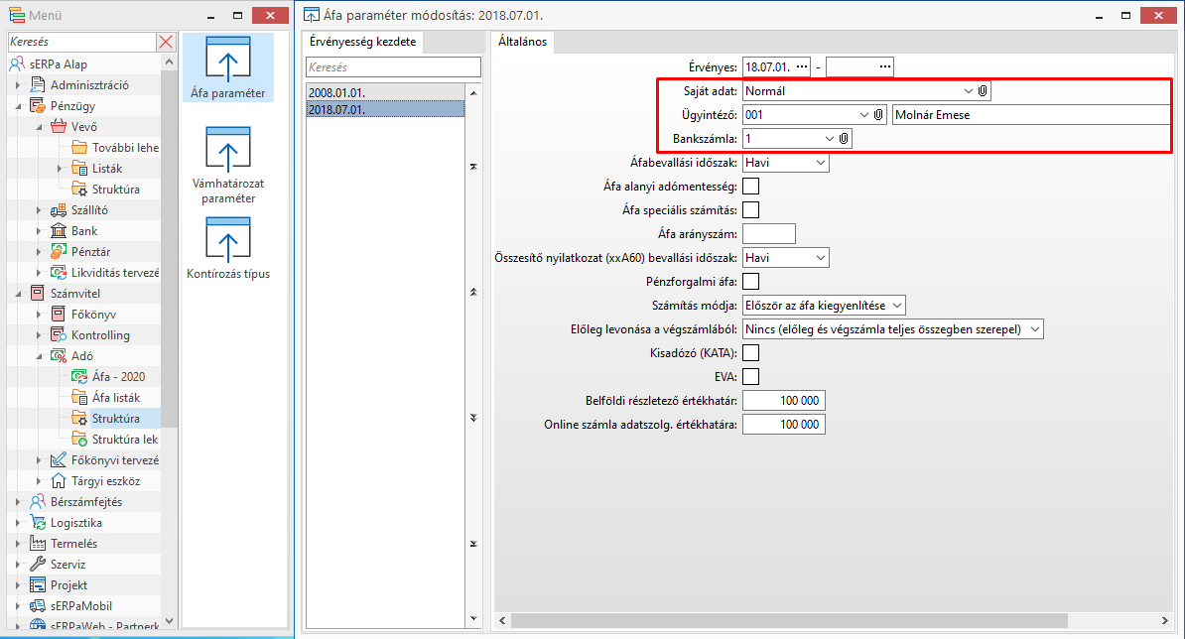This screenshot has width=1185, height=639.
Task: Click the sERPaMobil icon
Action: click(38, 606)
